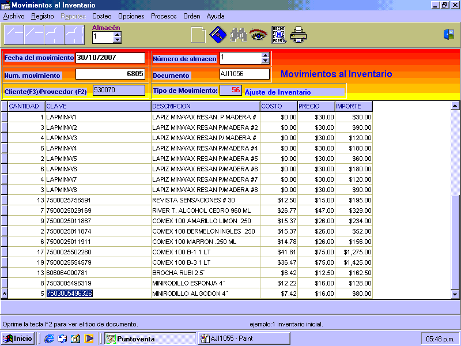Click the blue book icon in toolbar
The height and width of the screenshot is (346, 461).
pos(217,35)
